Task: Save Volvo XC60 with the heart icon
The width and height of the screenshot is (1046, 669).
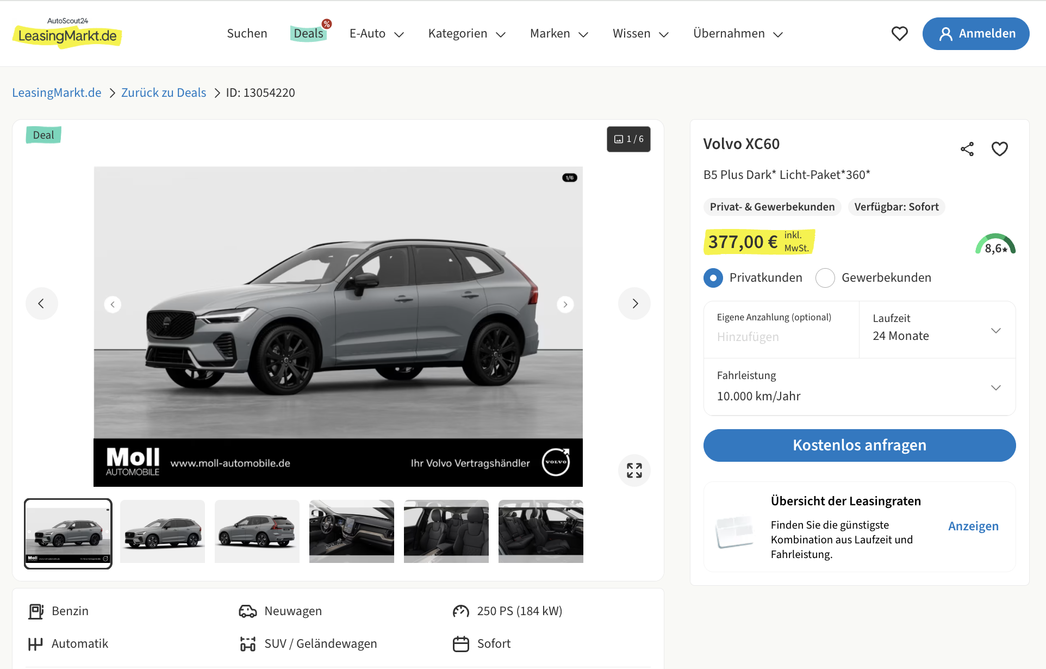Action: pos(1000,149)
